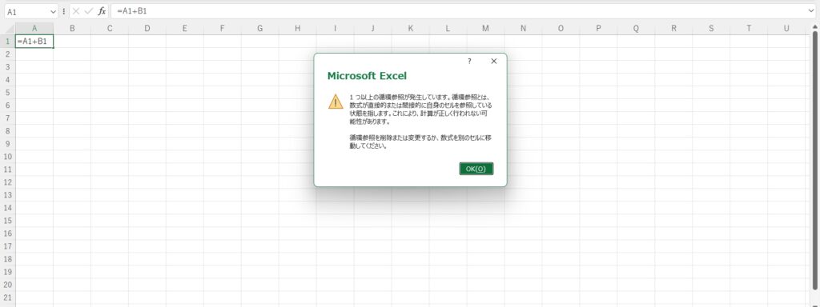The image size is (820, 307).
Task: Select row 17 header
Action: [x=8, y=246]
